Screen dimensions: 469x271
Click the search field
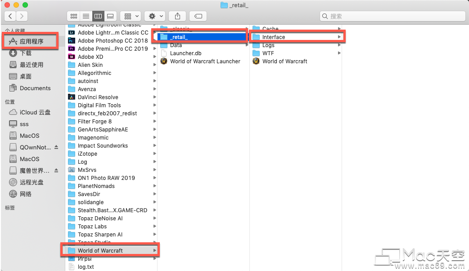392,16
